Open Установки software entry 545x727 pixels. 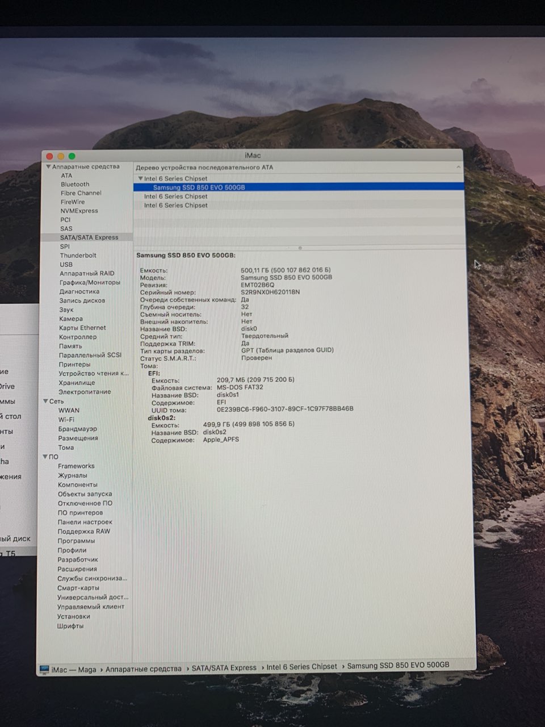point(73,616)
